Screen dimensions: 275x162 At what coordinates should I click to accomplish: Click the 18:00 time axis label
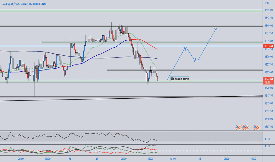click(173, 159)
